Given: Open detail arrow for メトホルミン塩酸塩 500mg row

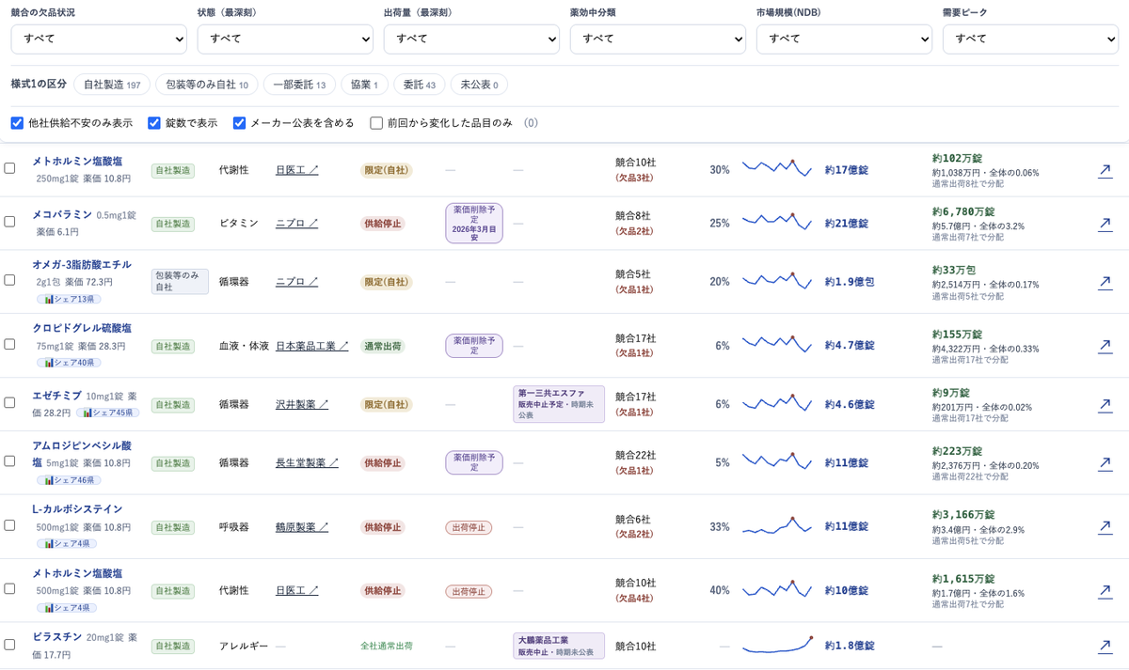Looking at the screenshot, I should [x=1105, y=591].
